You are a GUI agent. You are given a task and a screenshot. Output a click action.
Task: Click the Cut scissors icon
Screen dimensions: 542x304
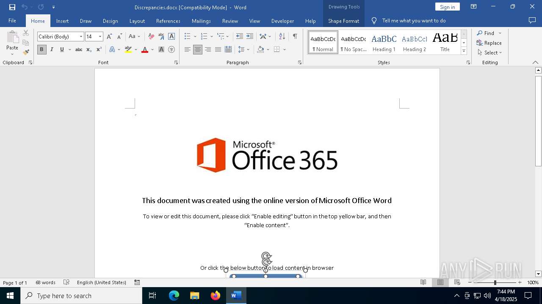click(26, 33)
